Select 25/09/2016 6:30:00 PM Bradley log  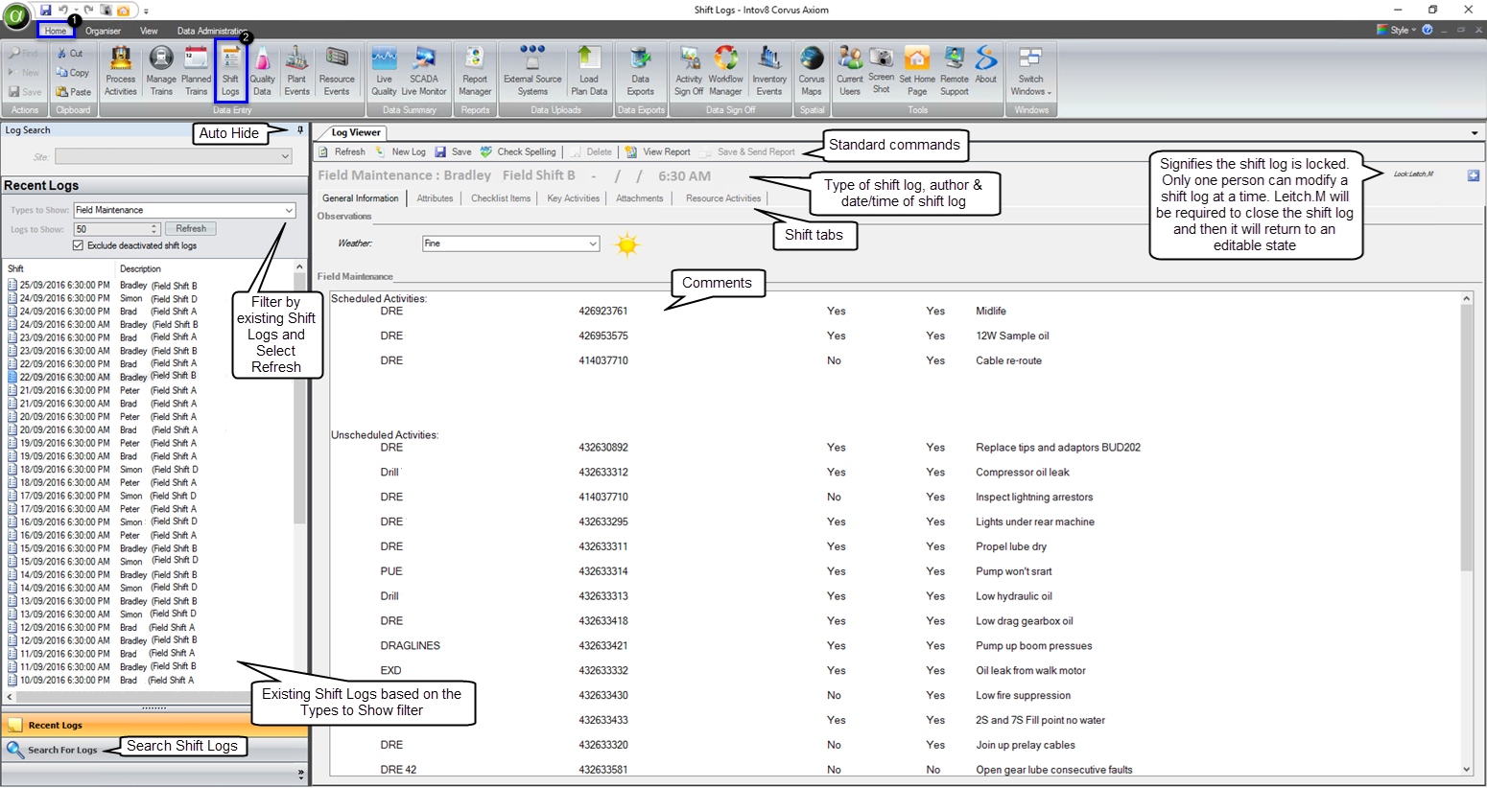[x=104, y=286]
